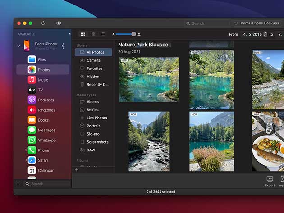284x213 pixels.
Task: Click the USB connection icon beside Ben's iPhone
Action: (63, 46)
